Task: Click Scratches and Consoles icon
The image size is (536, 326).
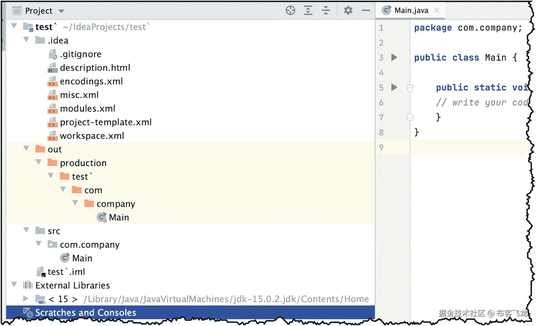Action: click(28, 313)
